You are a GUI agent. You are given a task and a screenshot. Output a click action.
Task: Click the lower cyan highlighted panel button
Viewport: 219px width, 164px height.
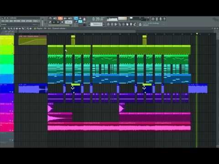pyautogui.click(x=80, y=22)
